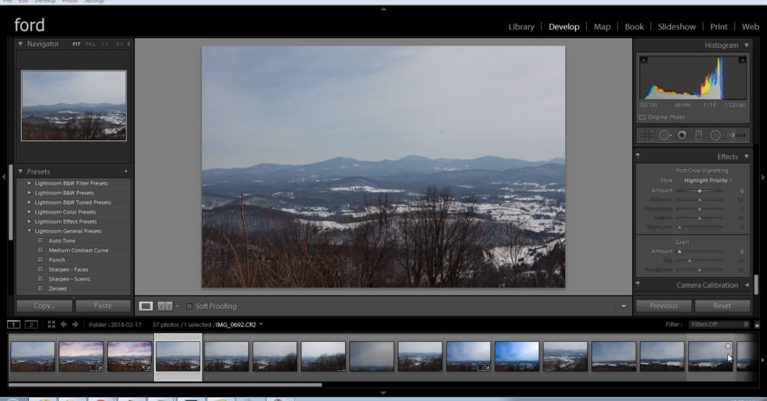Click the Reset button
Viewport: 767px width, 401px height.
[x=722, y=306]
